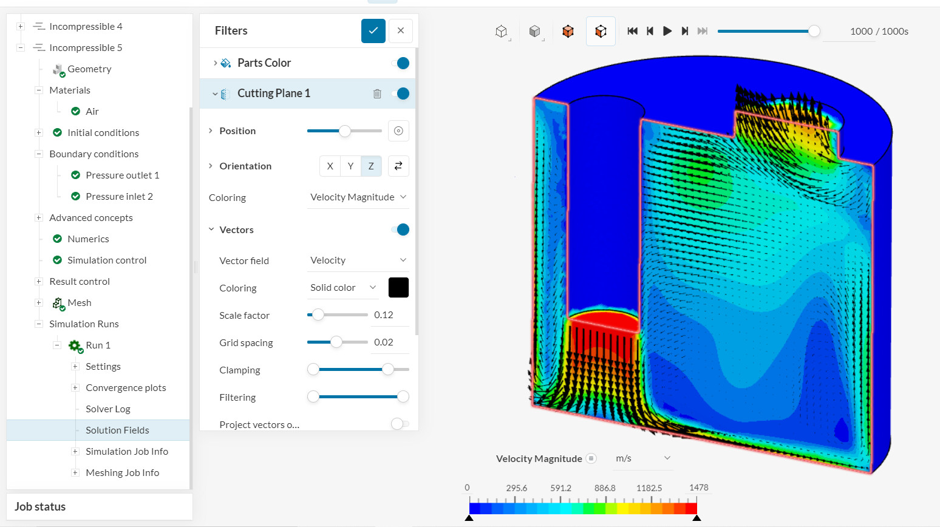The width and height of the screenshot is (940, 527).
Task: Click the Parts Color paint bucket icon
Action: (x=226, y=63)
